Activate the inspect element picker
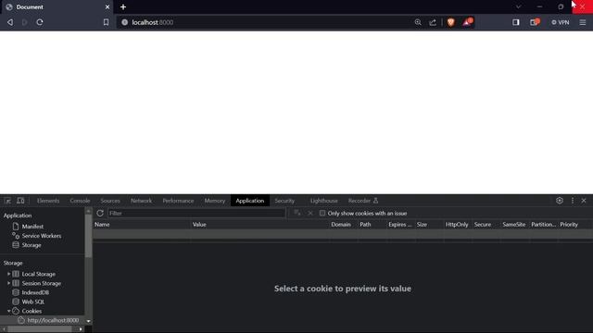Screen dimensions: 593x333 click(x=7, y=201)
